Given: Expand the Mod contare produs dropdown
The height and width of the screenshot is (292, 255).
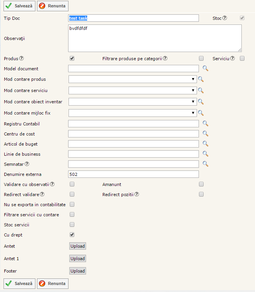Looking at the screenshot, I should [132, 79].
